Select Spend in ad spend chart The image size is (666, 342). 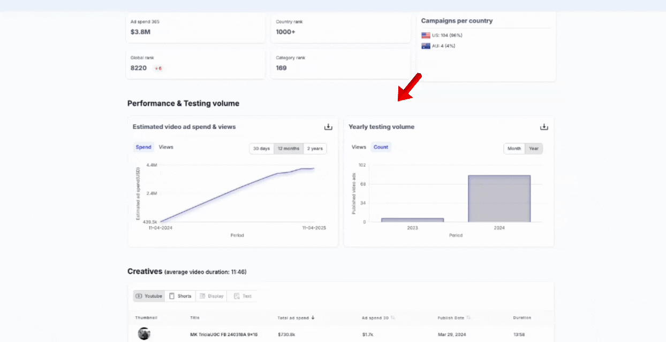coord(143,147)
